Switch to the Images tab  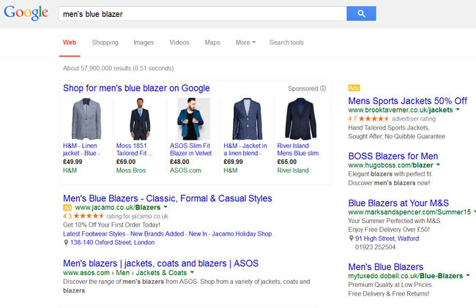coord(144,42)
